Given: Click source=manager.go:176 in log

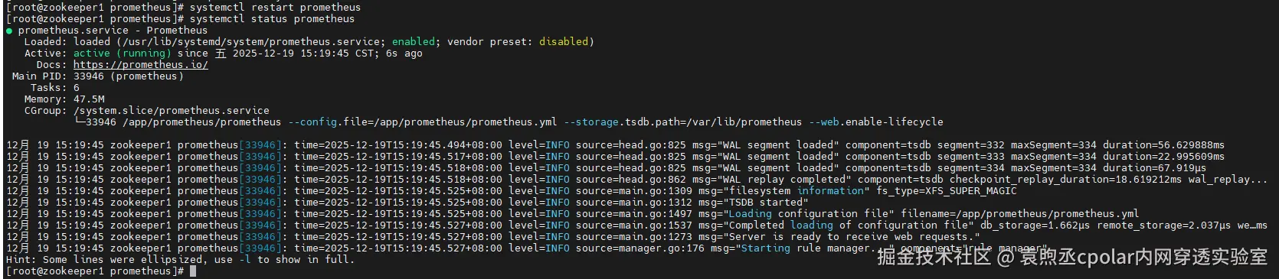Looking at the screenshot, I should (x=640, y=248).
